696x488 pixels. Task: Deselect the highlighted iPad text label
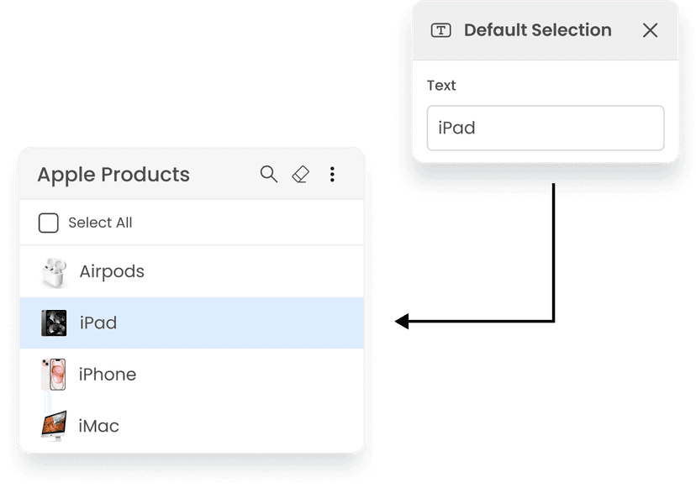pyautogui.click(x=98, y=323)
